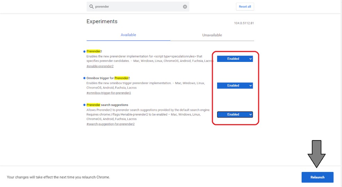
Task: Open the #enable-prerender2 anchor link
Action: [100, 66]
